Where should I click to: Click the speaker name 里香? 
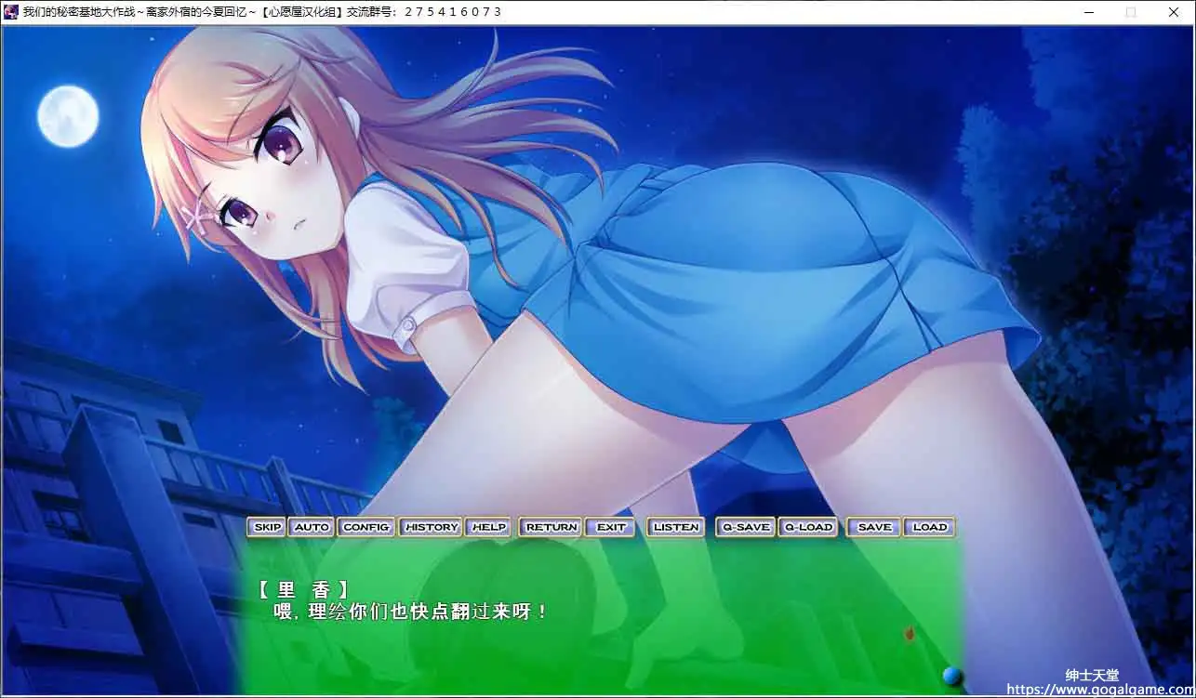pos(303,588)
